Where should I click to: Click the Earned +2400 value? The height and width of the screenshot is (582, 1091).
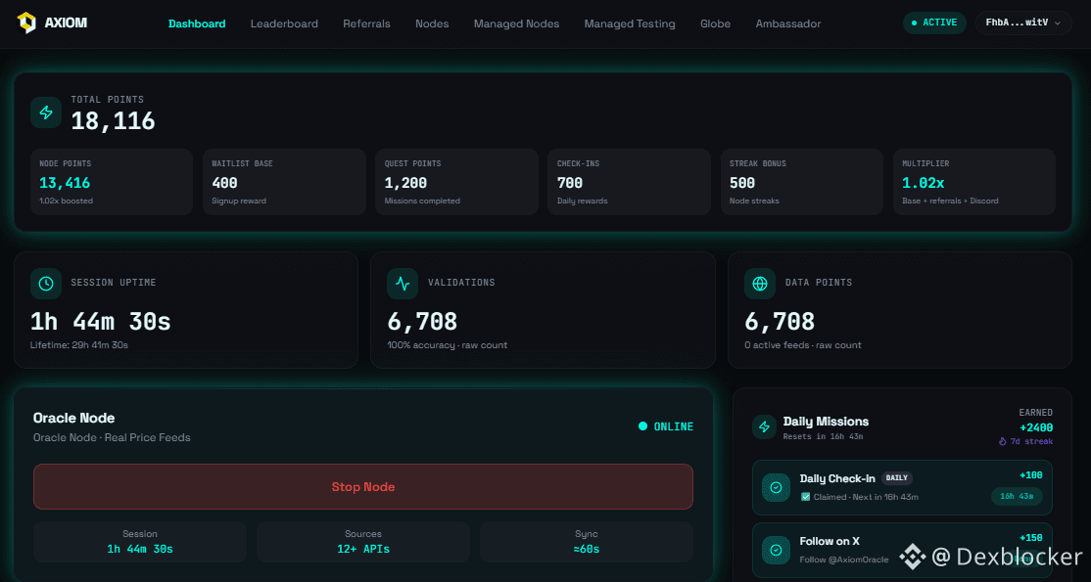coord(1036,427)
